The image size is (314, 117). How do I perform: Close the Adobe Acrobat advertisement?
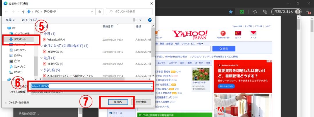click(x=271, y=61)
